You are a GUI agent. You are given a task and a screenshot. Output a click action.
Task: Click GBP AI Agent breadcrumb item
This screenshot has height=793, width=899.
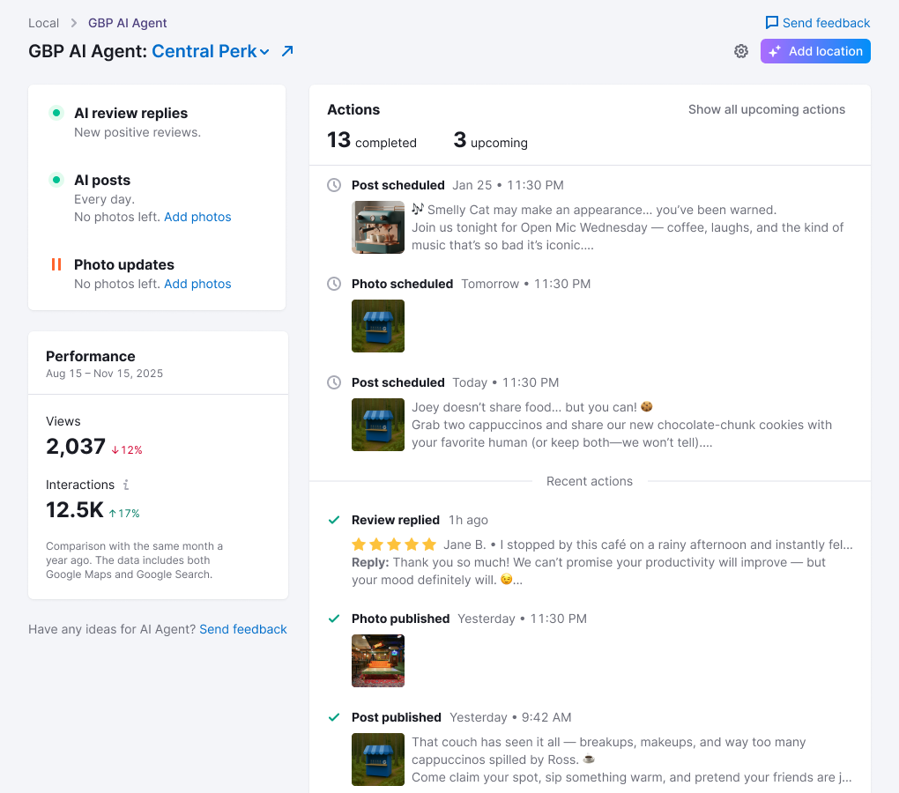(x=127, y=23)
